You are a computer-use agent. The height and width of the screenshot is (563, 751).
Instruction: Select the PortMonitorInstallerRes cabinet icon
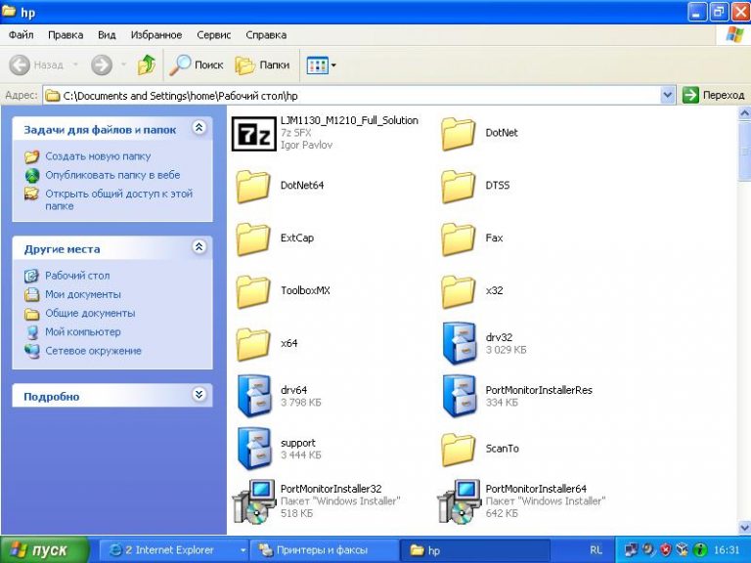[460, 396]
